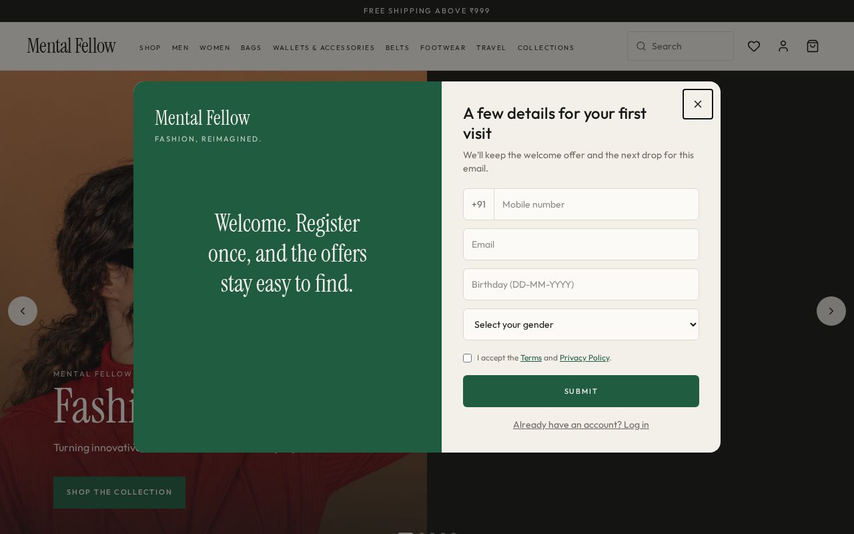
Task: Tick the Terms and Privacy checkbox
Action: tap(468, 358)
